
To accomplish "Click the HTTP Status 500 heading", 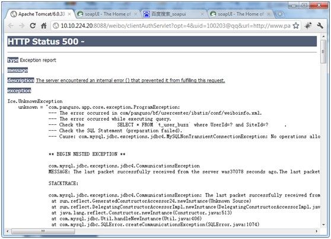I will [162, 41].
